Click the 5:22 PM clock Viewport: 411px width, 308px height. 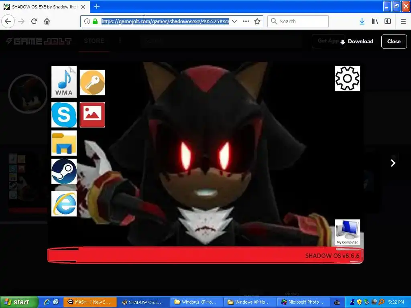[396, 302]
